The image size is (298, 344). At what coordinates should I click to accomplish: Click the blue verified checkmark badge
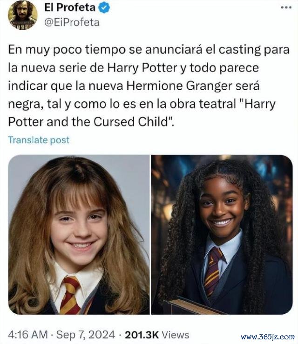click(104, 8)
